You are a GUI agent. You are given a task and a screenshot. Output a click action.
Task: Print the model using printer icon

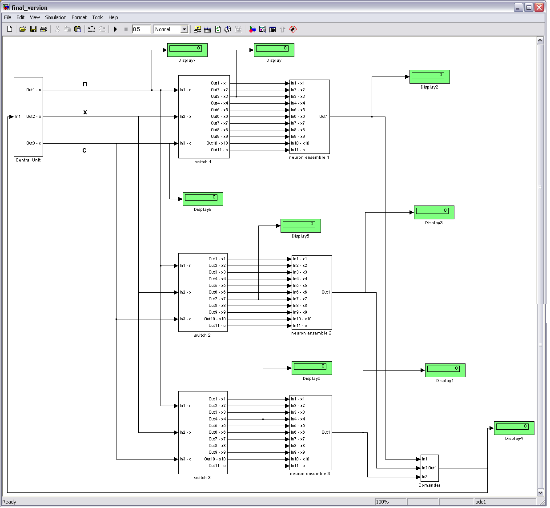(44, 29)
